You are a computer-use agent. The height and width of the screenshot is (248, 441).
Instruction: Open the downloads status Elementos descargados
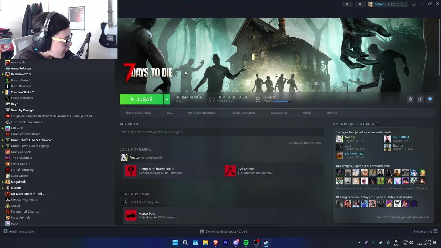pyautogui.click(x=224, y=231)
